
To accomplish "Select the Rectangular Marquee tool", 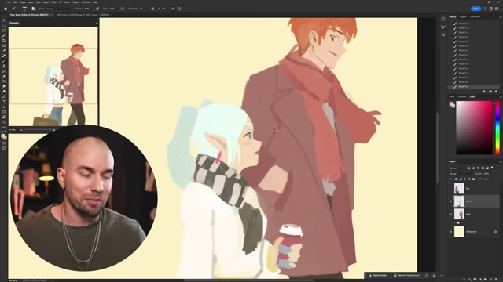I will [x=4, y=25].
